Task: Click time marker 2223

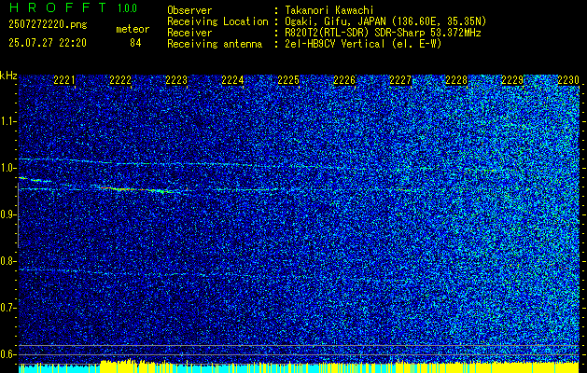Action: point(176,80)
